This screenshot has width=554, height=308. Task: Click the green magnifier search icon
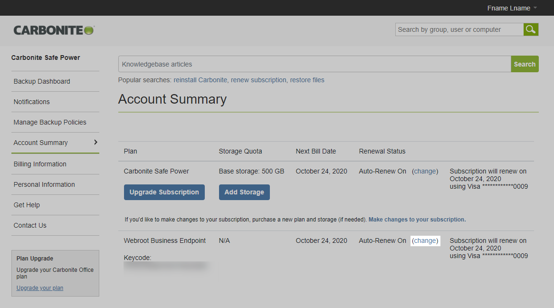click(531, 29)
